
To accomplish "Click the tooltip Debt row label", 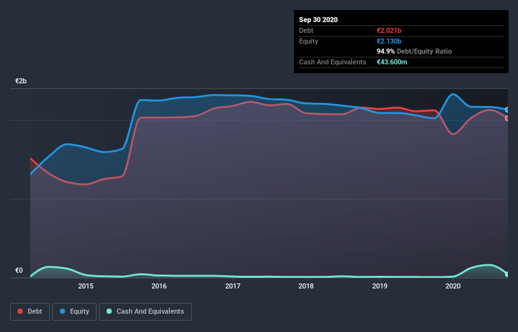I will click(x=306, y=30).
